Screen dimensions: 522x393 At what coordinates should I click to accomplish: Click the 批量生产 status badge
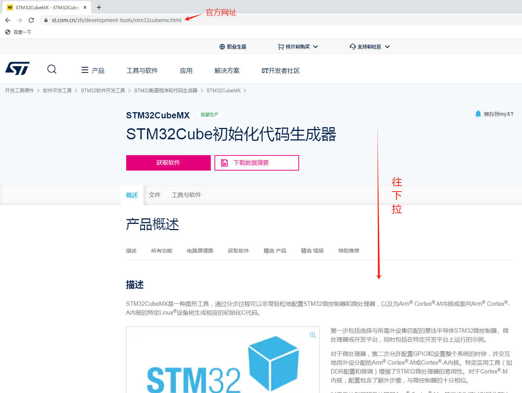point(210,115)
